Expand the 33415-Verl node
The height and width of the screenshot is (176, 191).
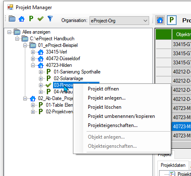[x=33, y=52]
